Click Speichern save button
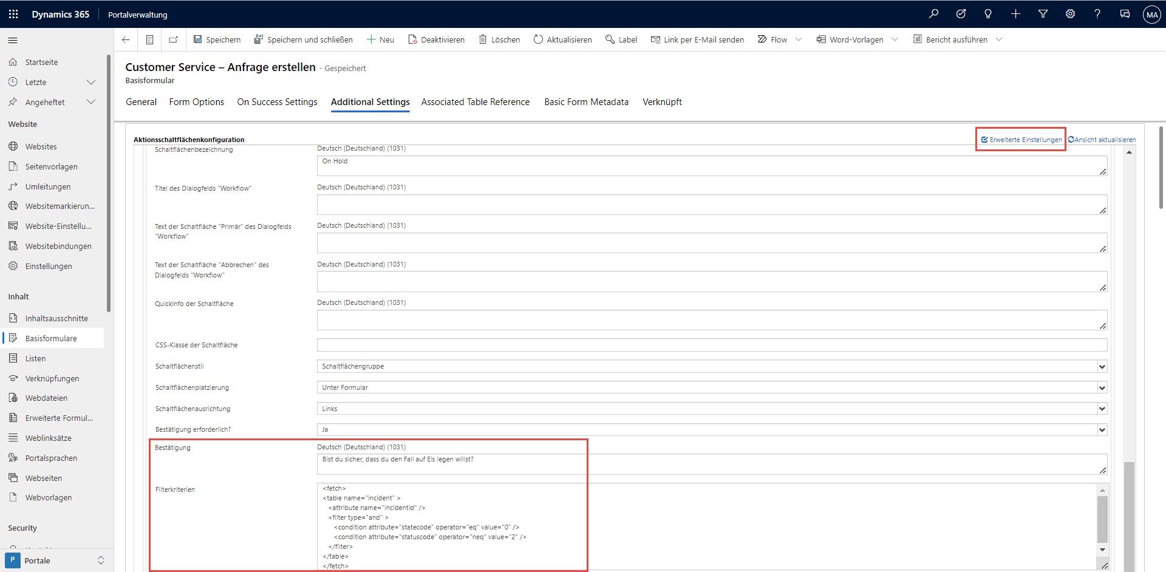The width and height of the screenshot is (1166, 572). [217, 39]
